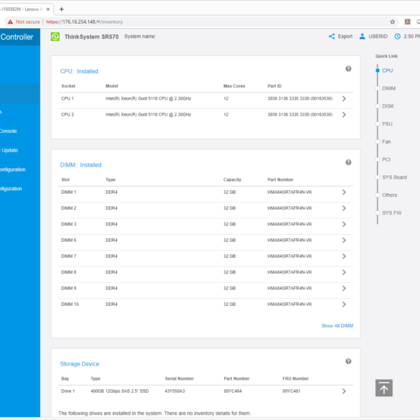Click the PDF extension icon in browser toolbar
The image size is (420, 420).
click(x=407, y=22)
